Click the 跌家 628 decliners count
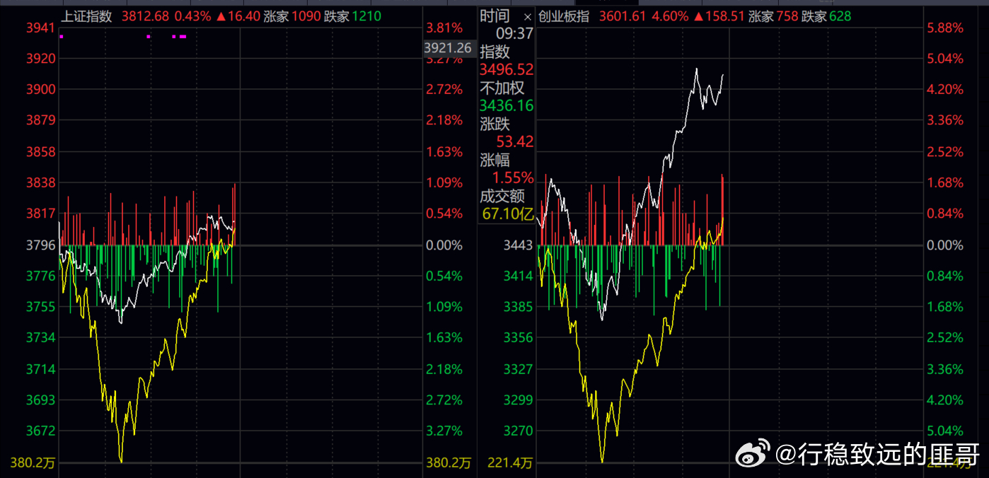This screenshot has height=478, width=989. tap(827, 16)
